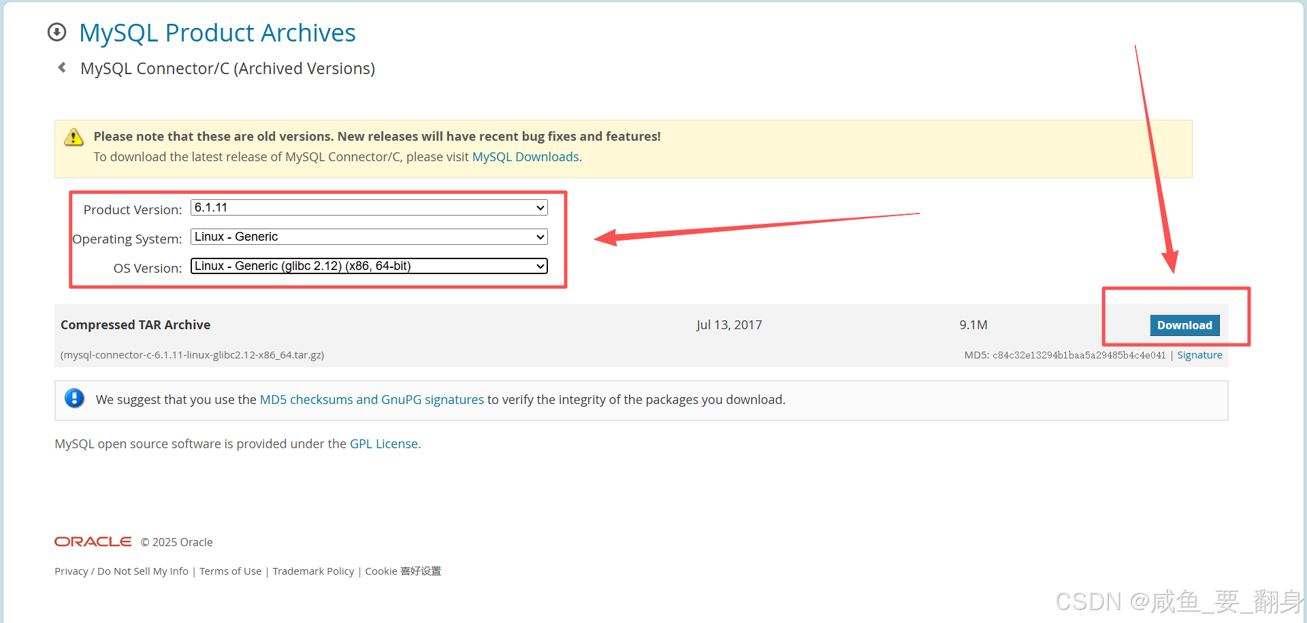This screenshot has height=623, width=1307.
Task: Open the MySQL Product Archives heading link
Action: point(217,33)
